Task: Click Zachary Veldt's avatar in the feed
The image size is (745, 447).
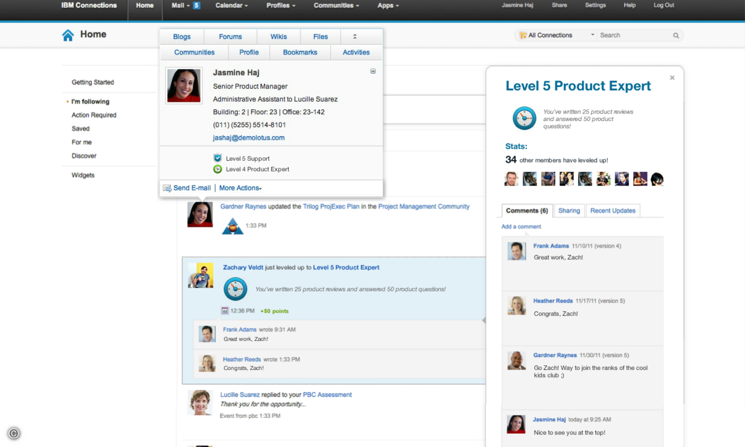Action: click(201, 275)
